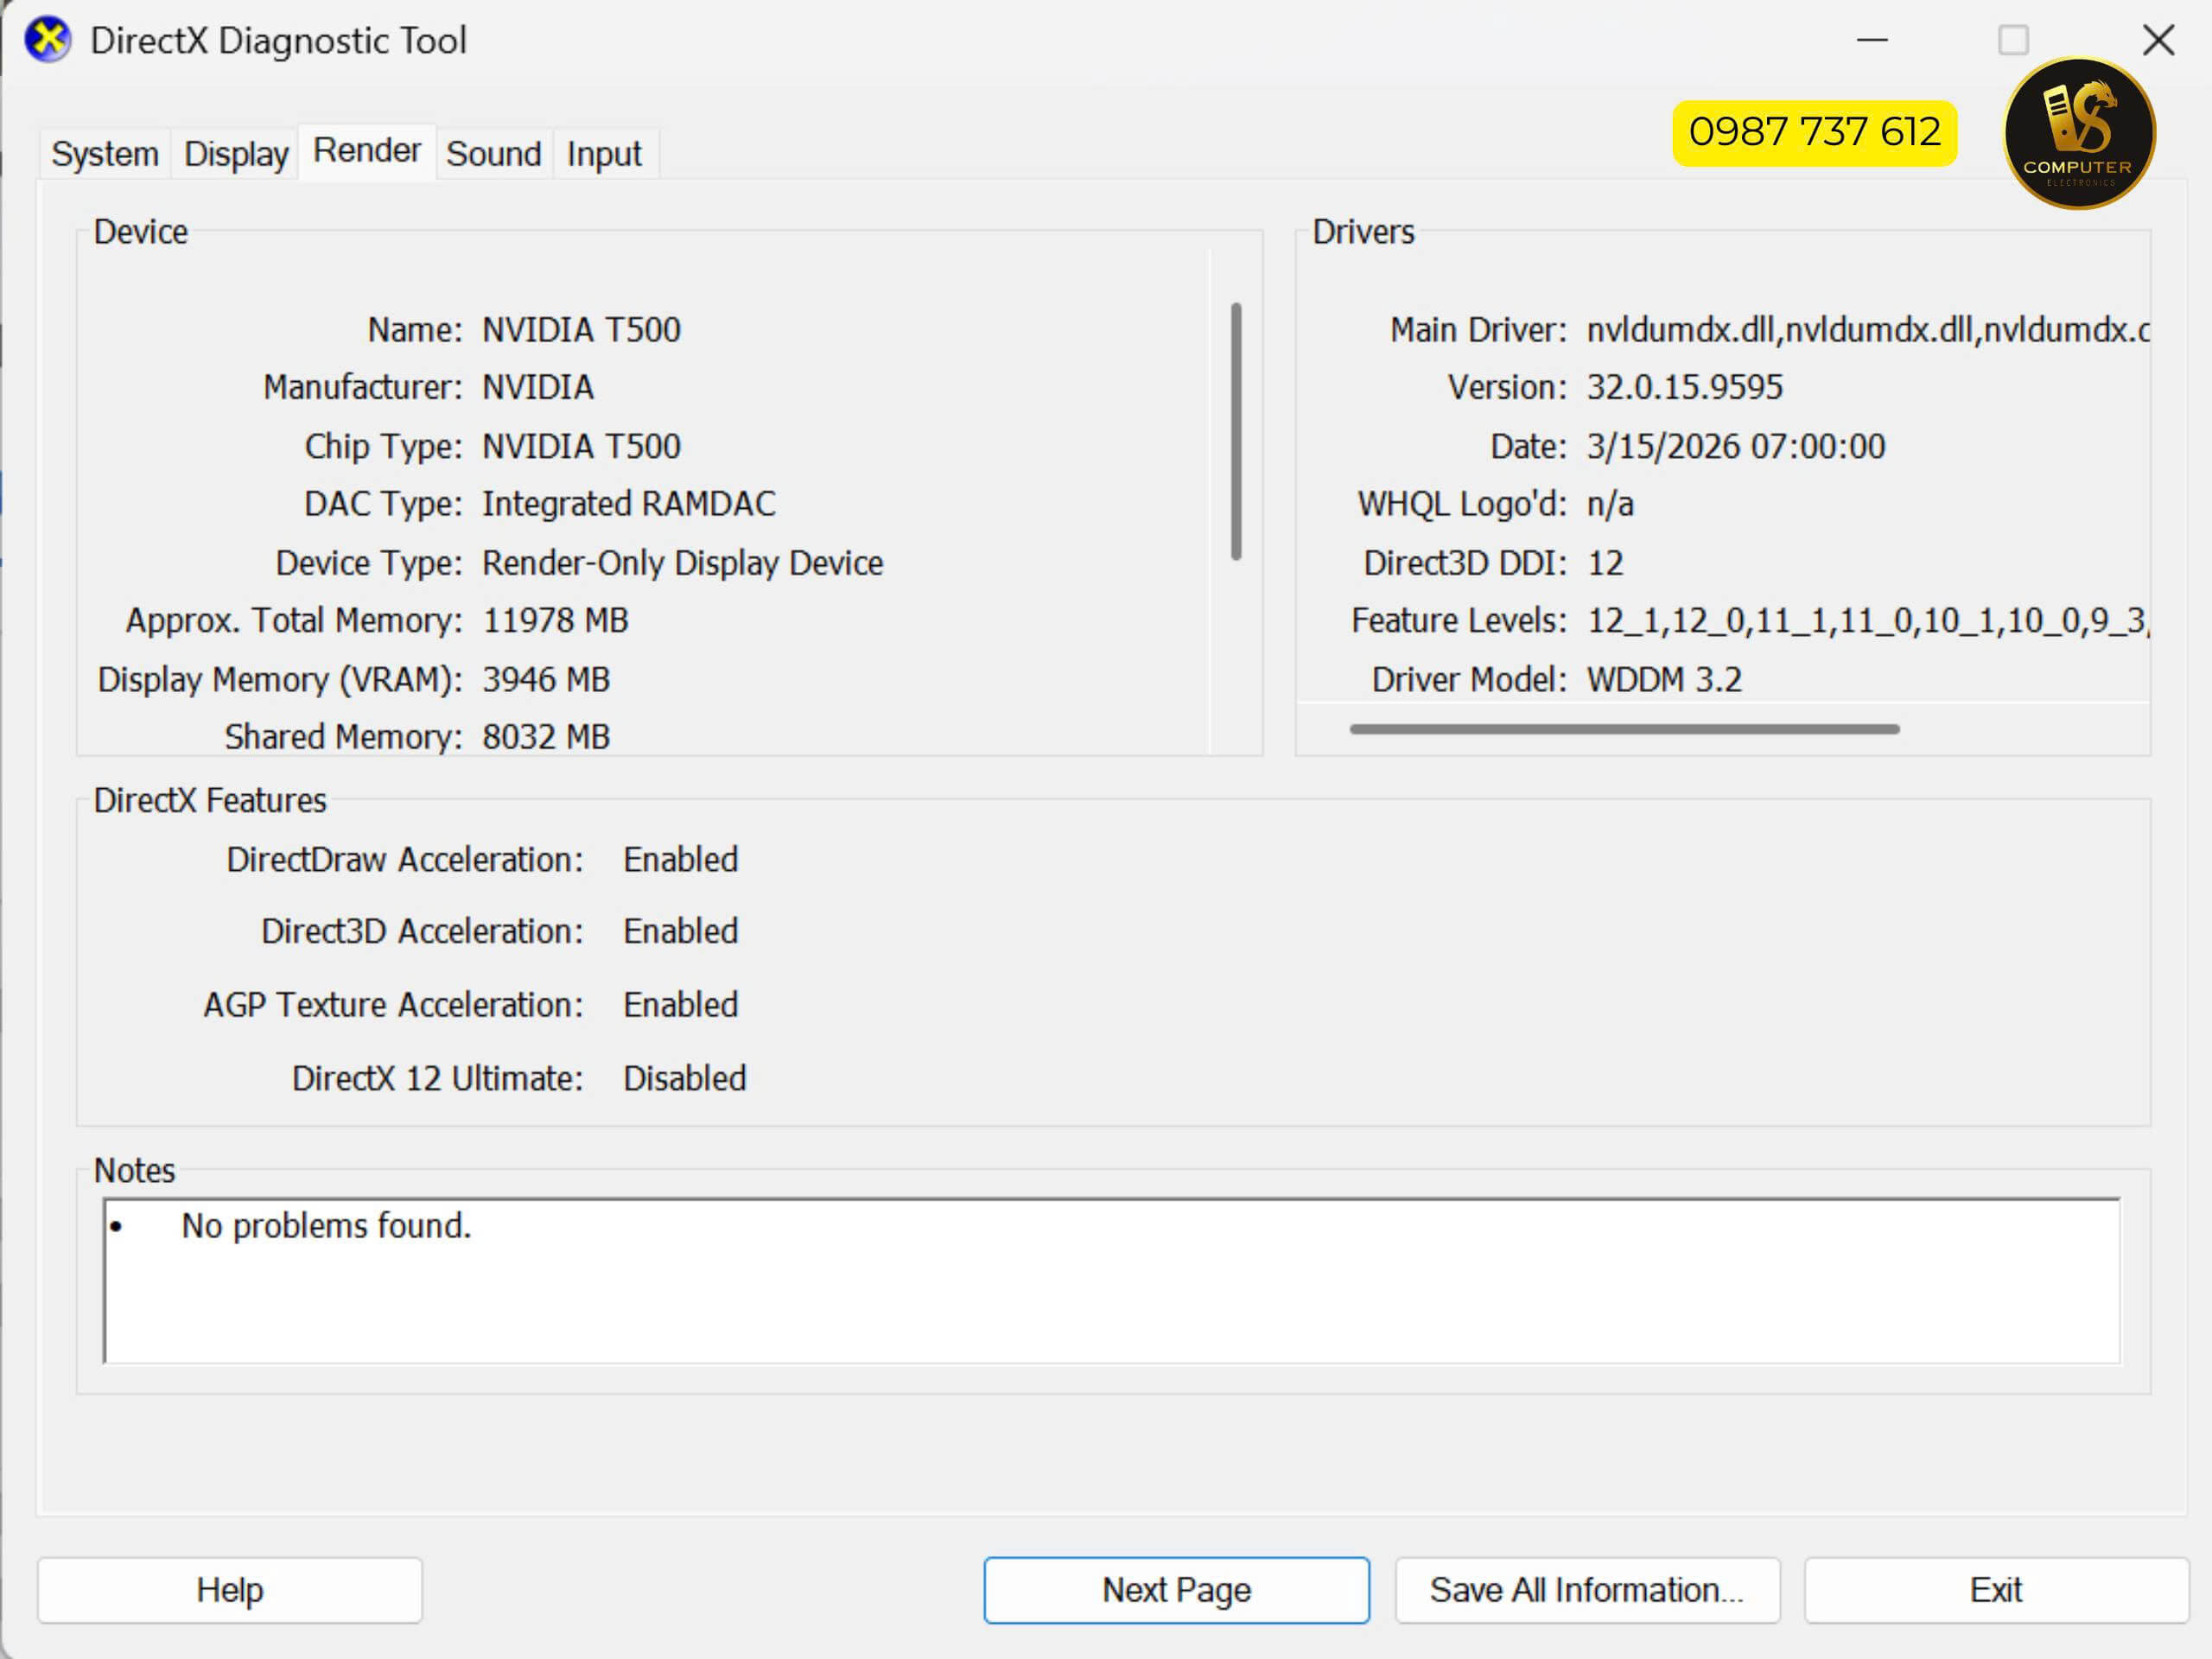This screenshot has height=1659, width=2212.
Task: Click Save All Information button
Action: (1587, 1589)
